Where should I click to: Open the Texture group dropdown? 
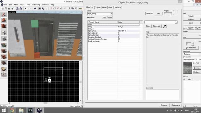point(192,54)
